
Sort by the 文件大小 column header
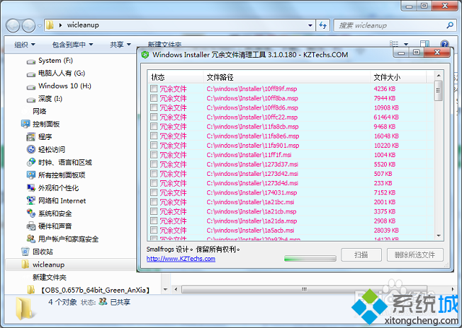398,77
